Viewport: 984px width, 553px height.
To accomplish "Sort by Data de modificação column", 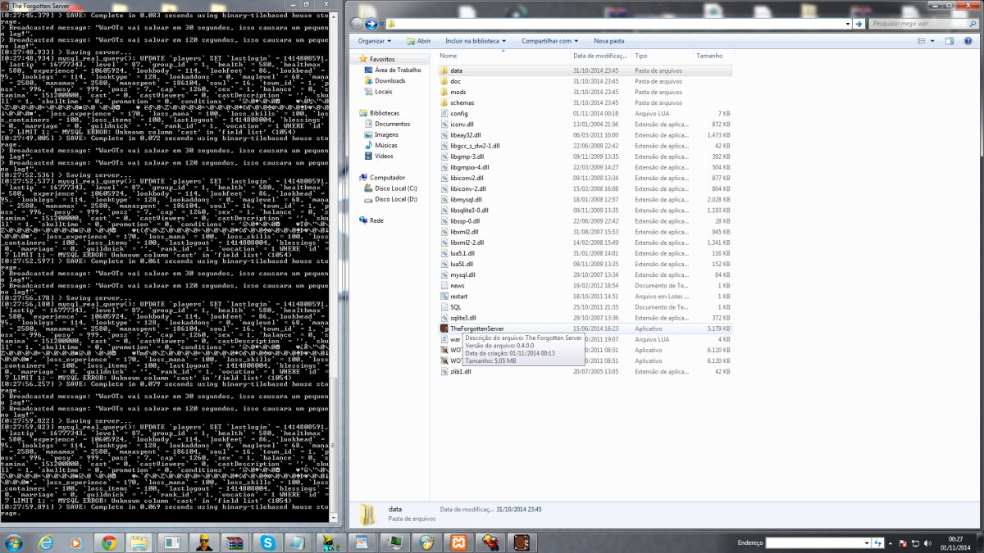I will (601, 56).
